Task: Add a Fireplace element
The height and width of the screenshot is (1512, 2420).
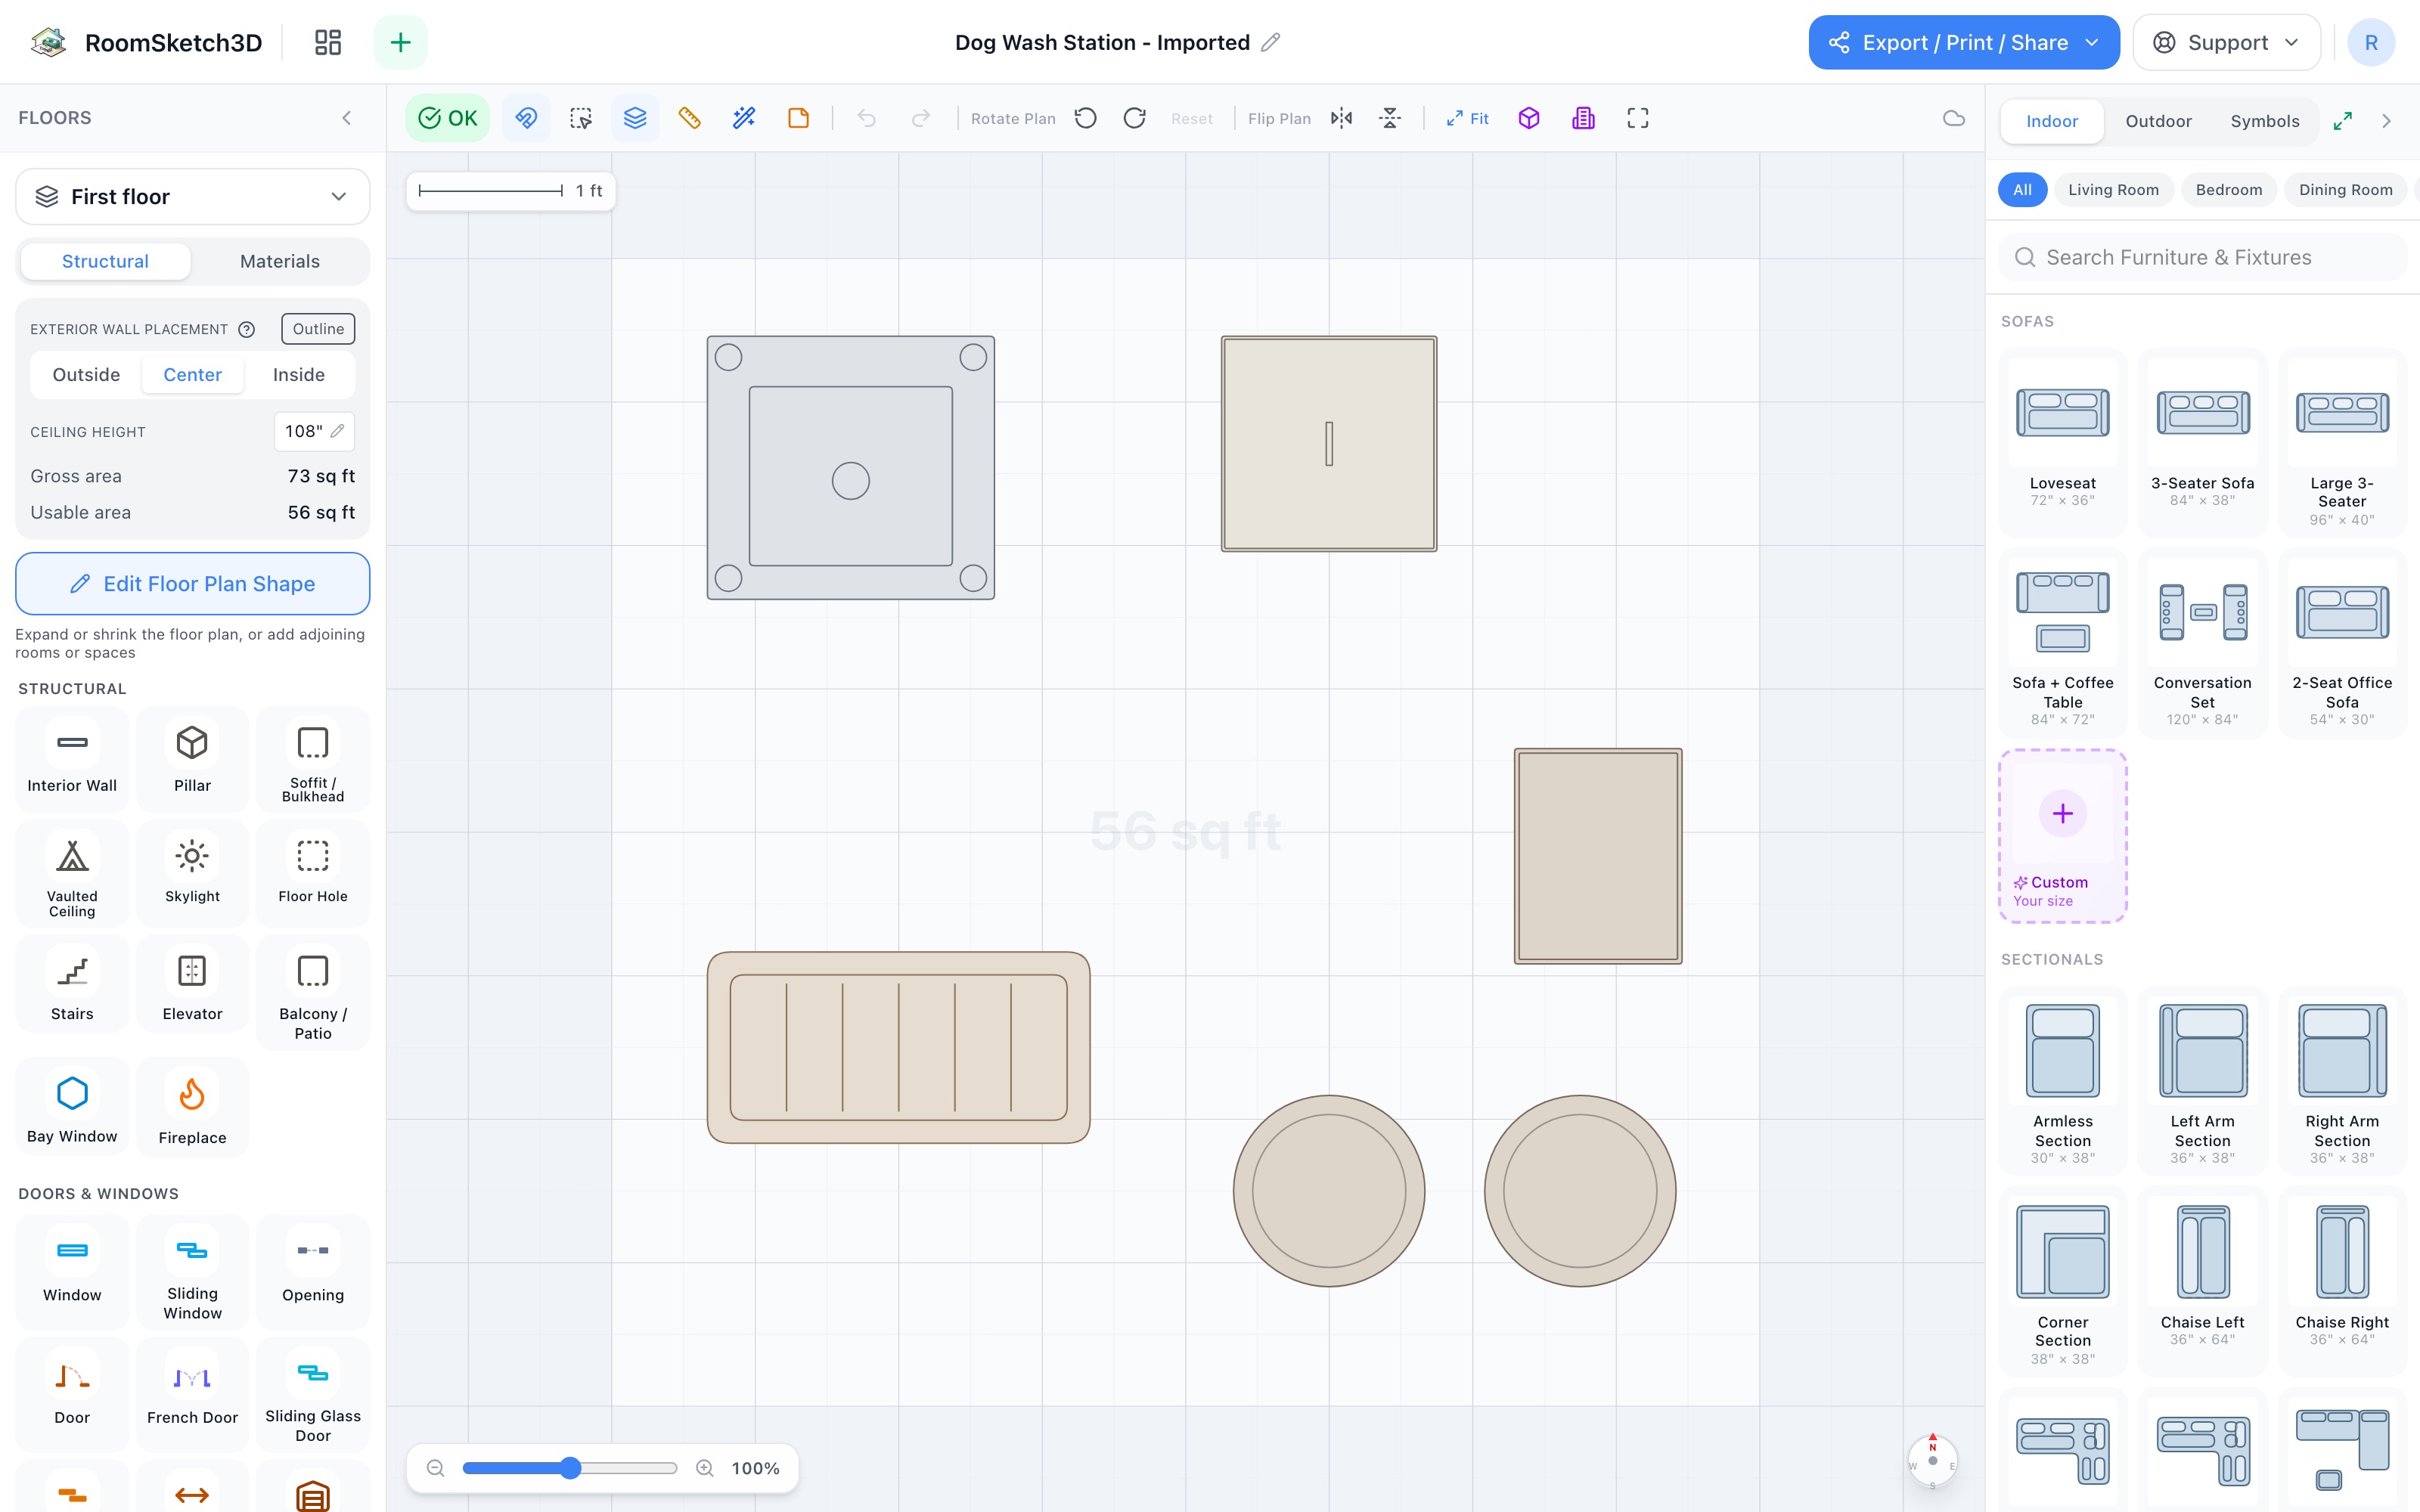Action: click(x=192, y=1108)
